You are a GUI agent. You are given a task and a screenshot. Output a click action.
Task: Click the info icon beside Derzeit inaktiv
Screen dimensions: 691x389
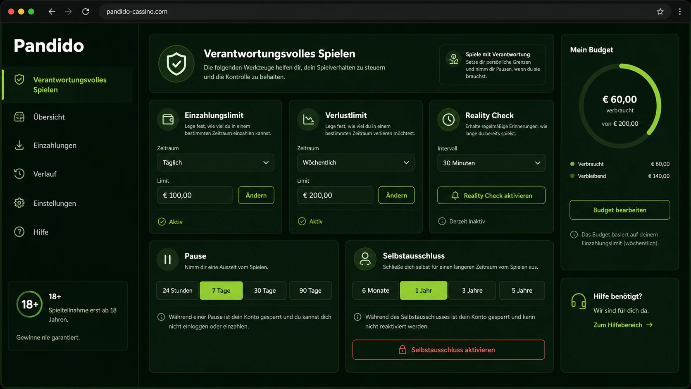[x=442, y=221]
